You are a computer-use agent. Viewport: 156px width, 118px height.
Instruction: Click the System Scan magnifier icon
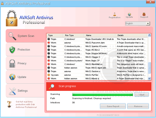click(12, 36)
